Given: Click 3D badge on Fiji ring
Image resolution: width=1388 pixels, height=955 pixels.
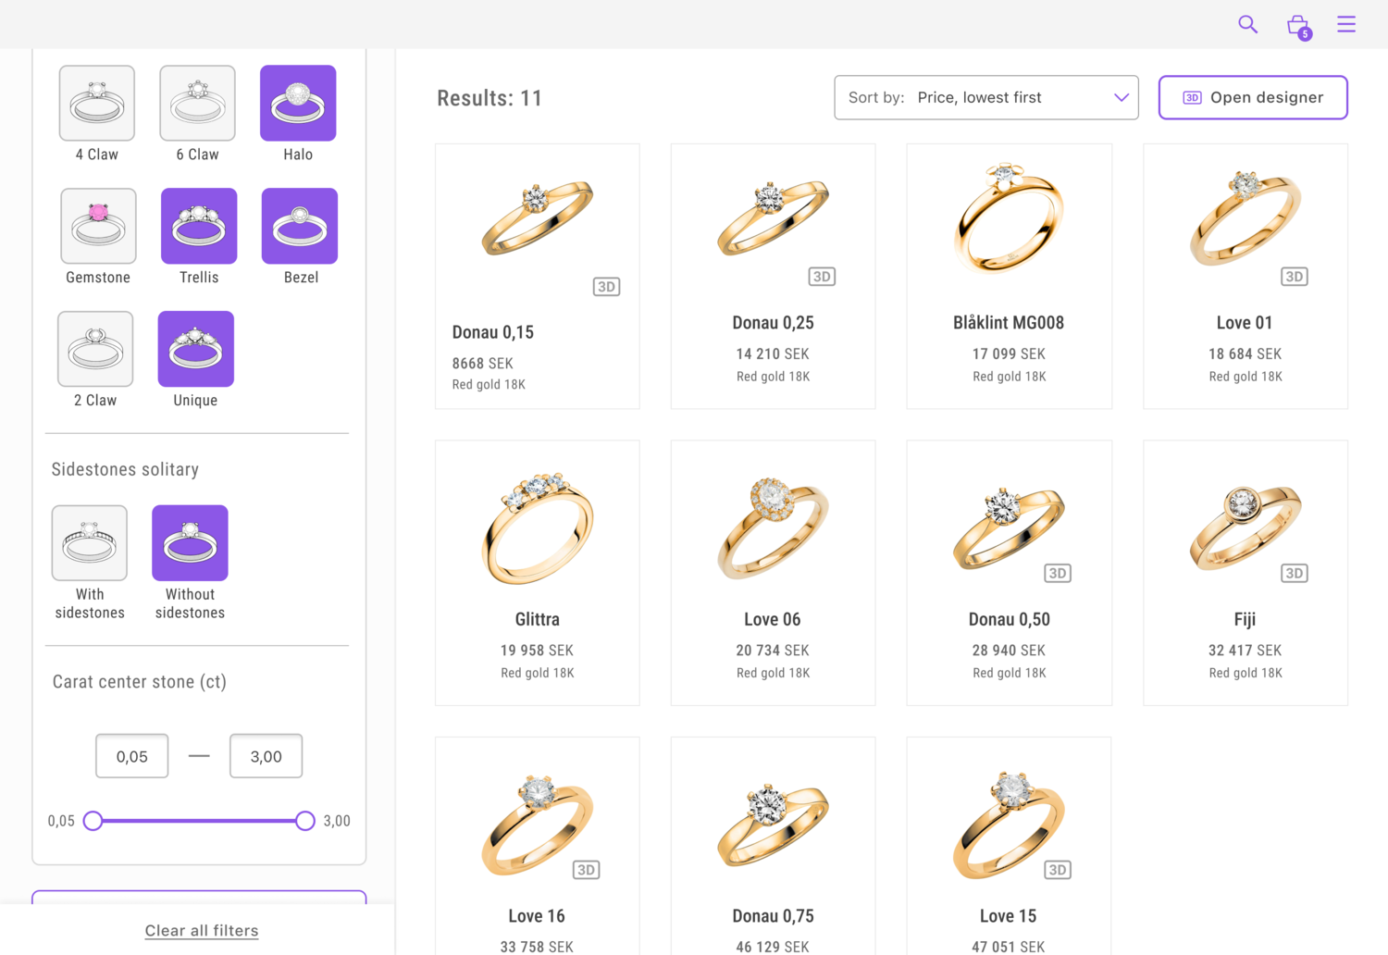Looking at the screenshot, I should [x=1294, y=574].
